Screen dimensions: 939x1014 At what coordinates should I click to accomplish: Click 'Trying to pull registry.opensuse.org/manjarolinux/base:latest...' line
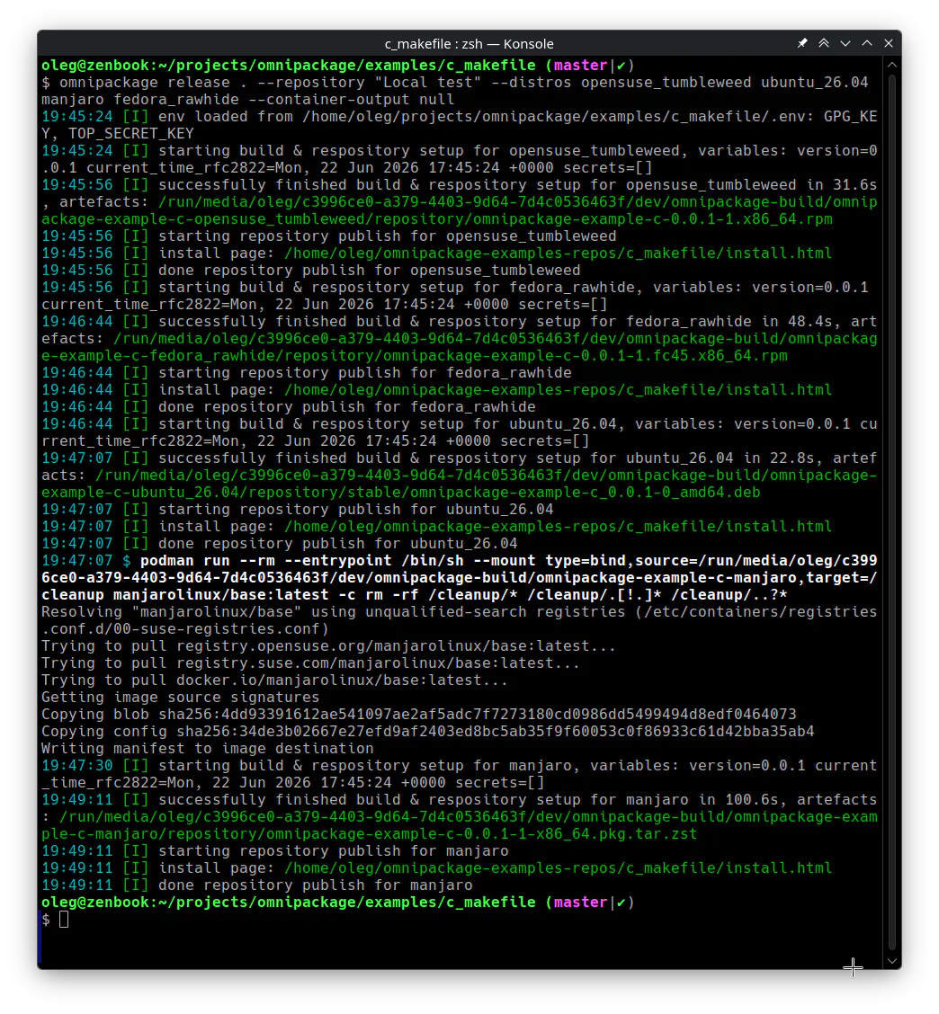(329, 646)
